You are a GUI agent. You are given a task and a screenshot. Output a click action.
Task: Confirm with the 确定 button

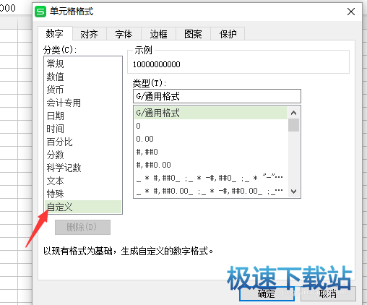click(x=267, y=294)
